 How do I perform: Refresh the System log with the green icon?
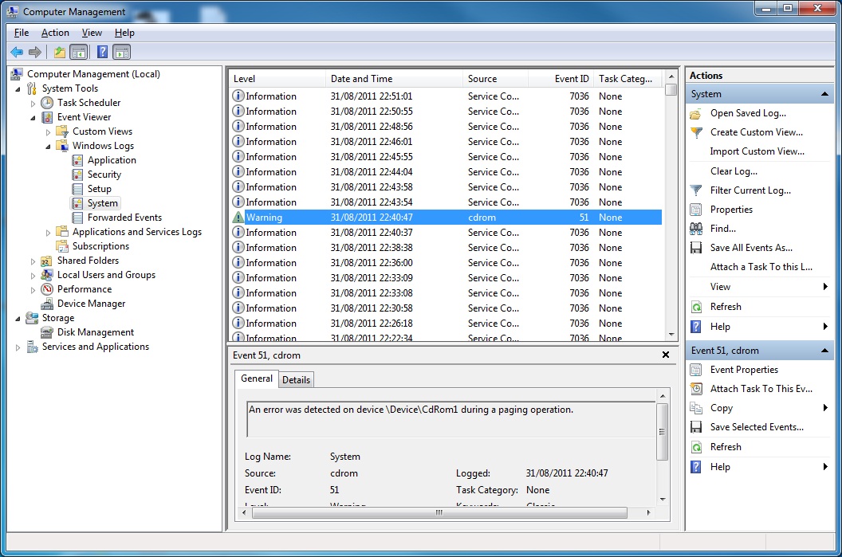click(698, 306)
